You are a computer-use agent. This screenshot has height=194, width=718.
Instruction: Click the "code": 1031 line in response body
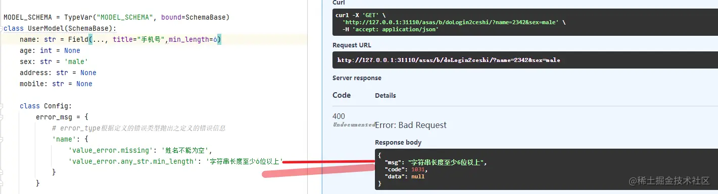pyautogui.click(x=406, y=169)
